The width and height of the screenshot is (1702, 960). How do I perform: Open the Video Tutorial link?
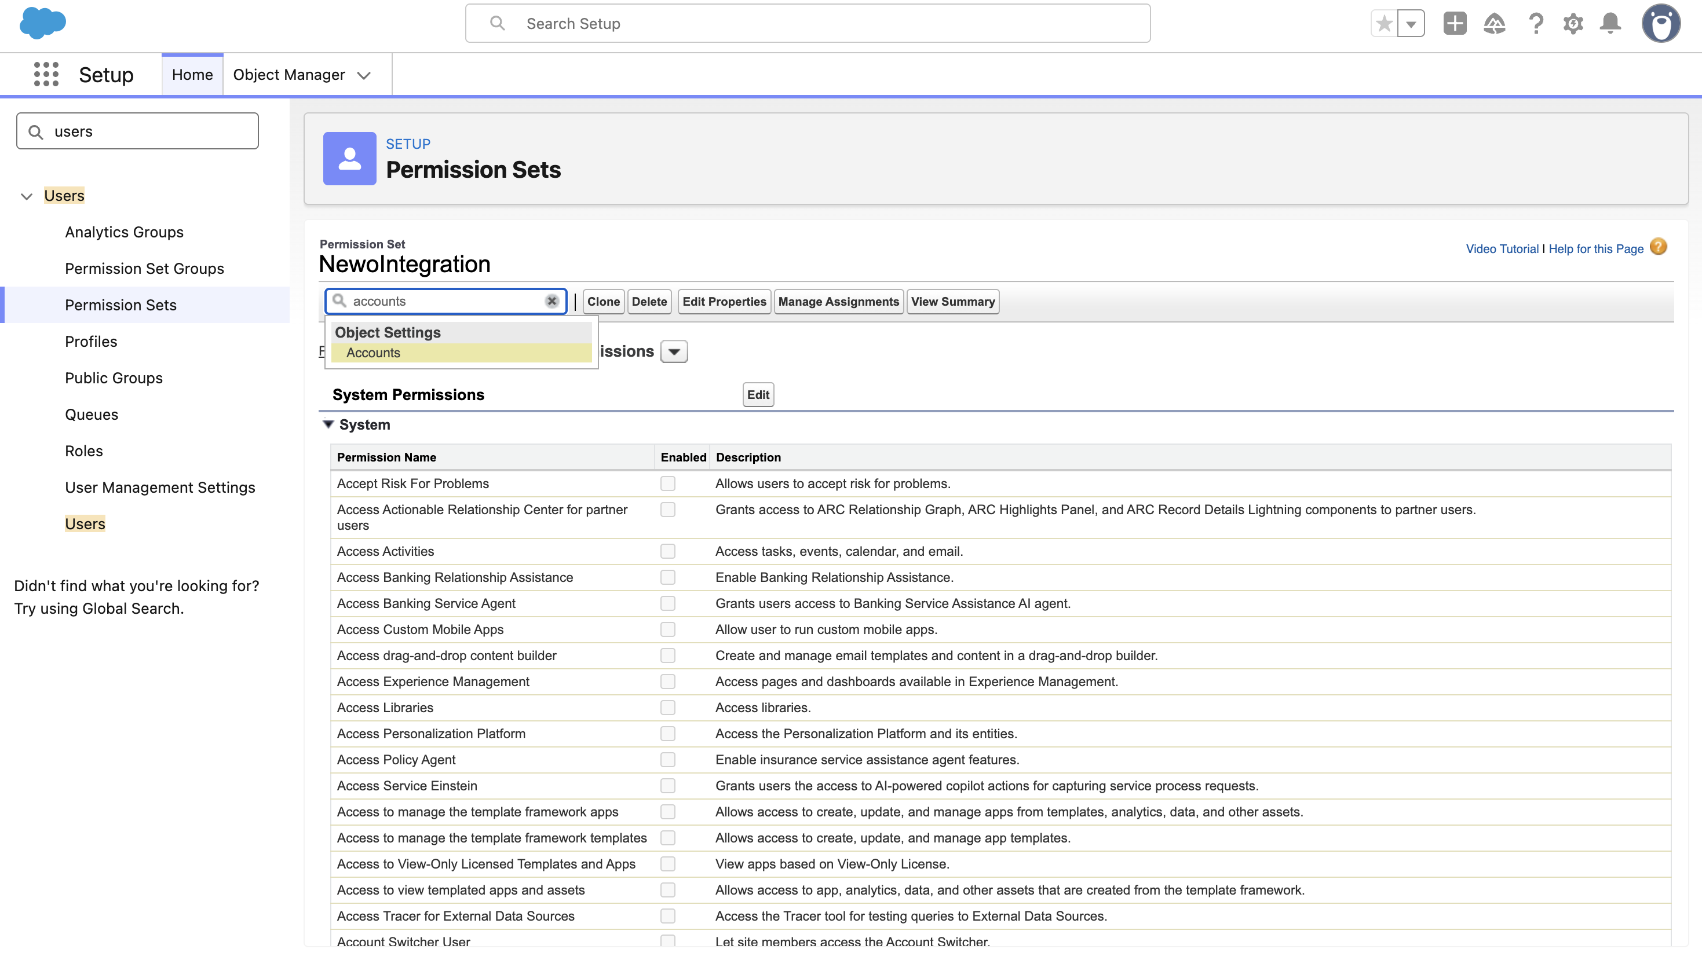(1502, 249)
